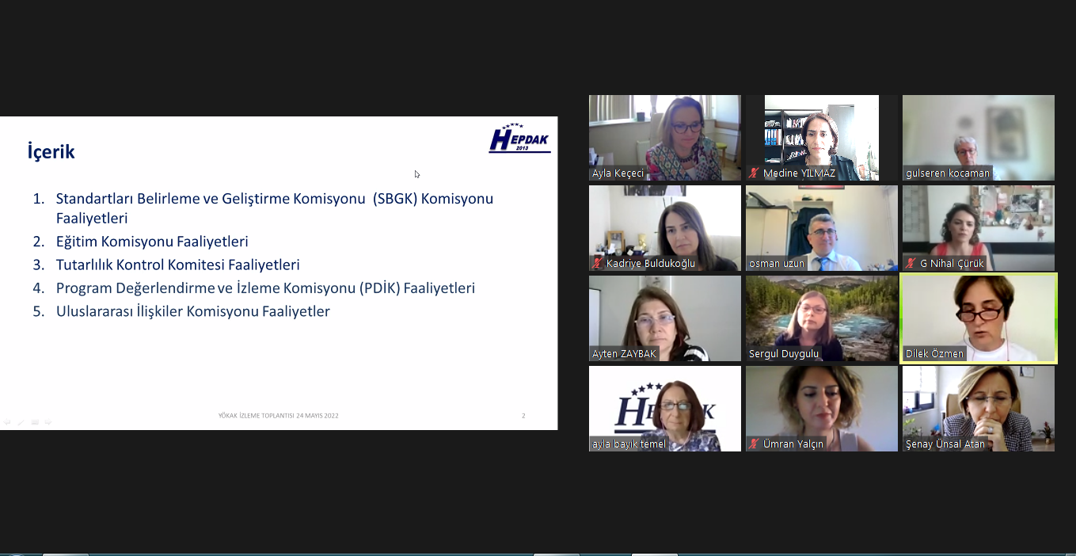Click the previous slide arrow on the presentation

pos(7,422)
